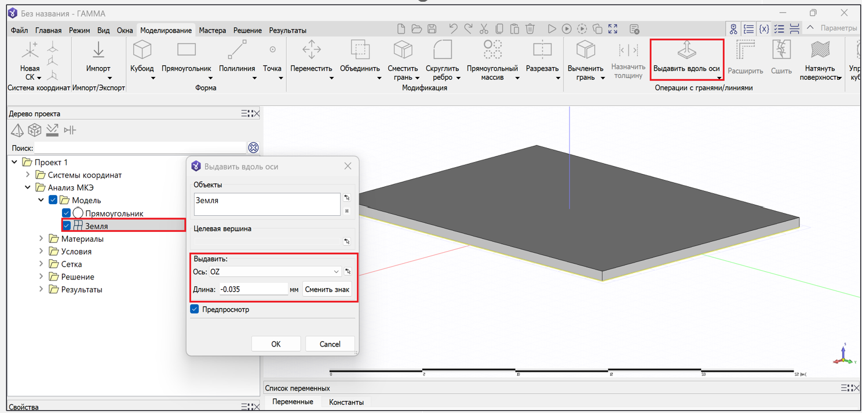Click the Длина length input field
Viewport: 862px width, 413px height.
coord(253,289)
